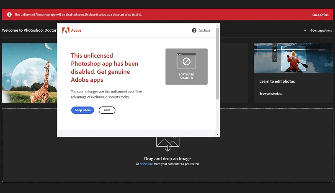
Task: Open the kayaker Learn to edit photos image
Action: (294, 58)
